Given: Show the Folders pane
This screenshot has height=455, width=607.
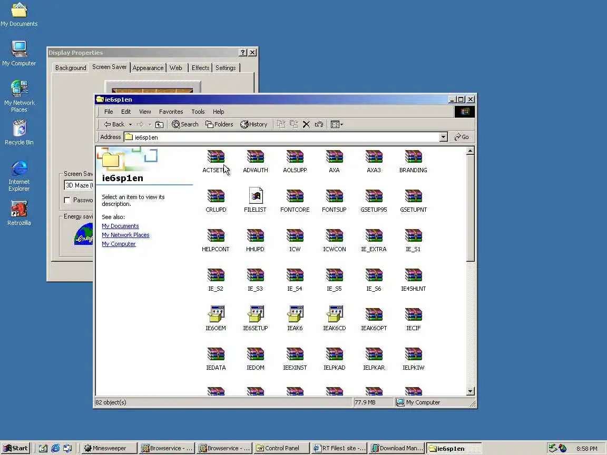Looking at the screenshot, I should 219,124.
